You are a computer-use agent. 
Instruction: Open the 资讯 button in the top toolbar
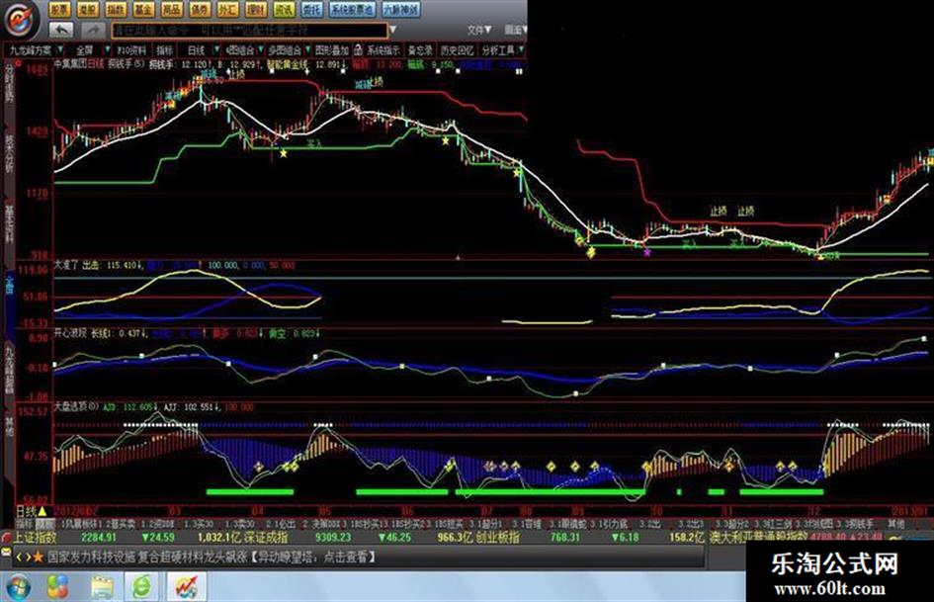pyautogui.click(x=284, y=9)
